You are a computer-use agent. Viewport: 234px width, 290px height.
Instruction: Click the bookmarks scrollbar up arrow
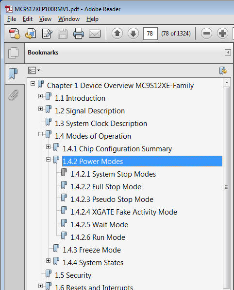227,82
